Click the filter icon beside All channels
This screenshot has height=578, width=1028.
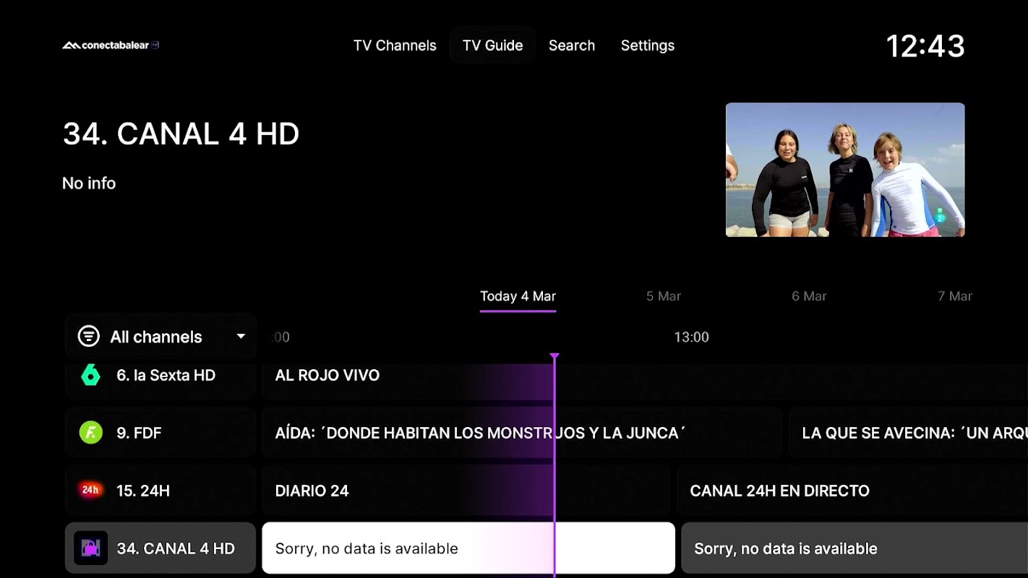pyautogui.click(x=88, y=337)
